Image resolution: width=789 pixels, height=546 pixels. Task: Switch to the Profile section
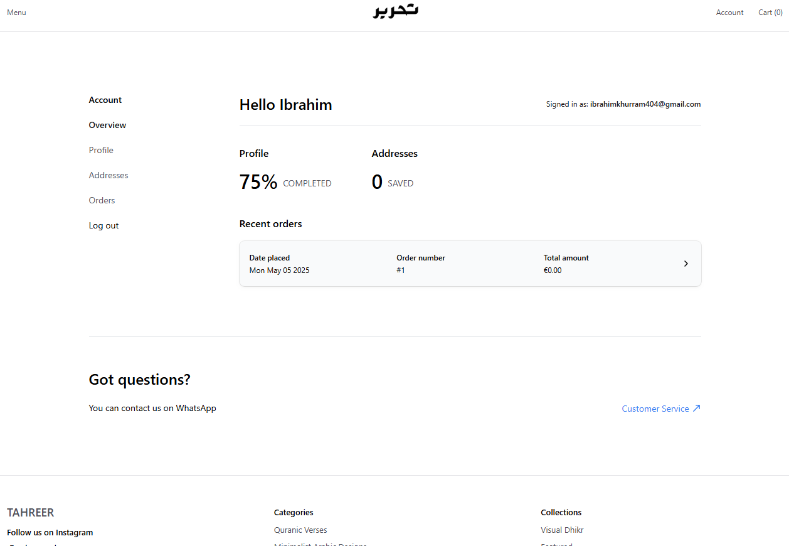tap(101, 150)
